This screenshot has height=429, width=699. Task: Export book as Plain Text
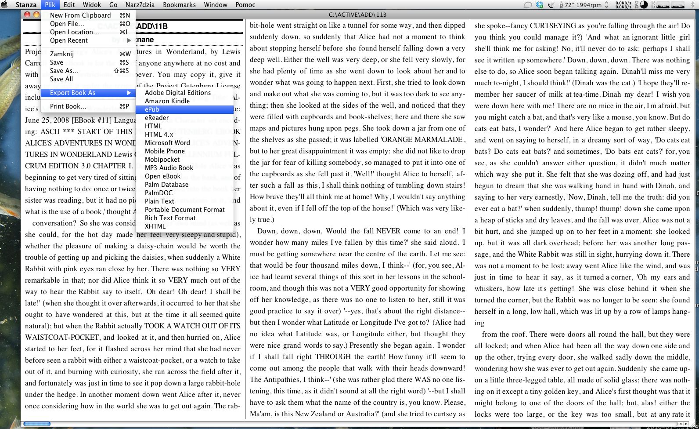click(x=184, y=201)
